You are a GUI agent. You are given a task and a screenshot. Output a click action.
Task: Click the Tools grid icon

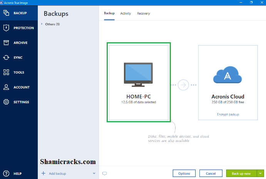click(6, 72)
